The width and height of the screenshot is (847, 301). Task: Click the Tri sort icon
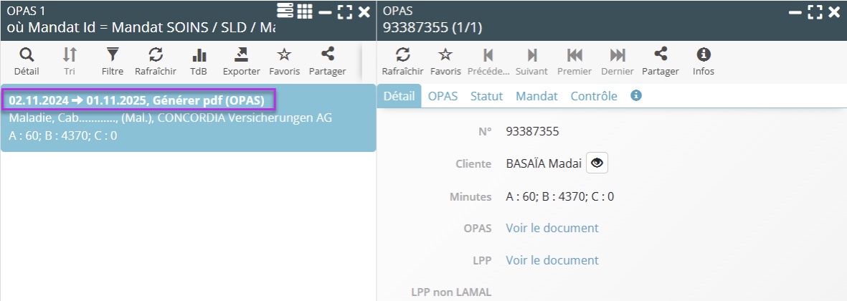(70, 61)
